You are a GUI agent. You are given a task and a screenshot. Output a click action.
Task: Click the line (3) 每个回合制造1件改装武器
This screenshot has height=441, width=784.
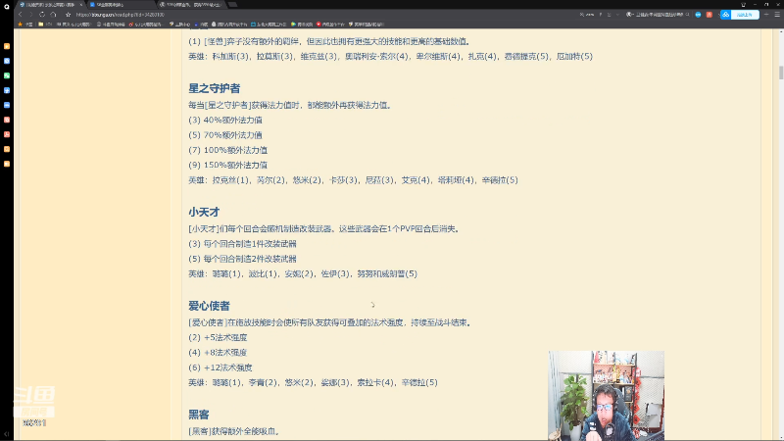pyautogui.click(x=242, y=243)
